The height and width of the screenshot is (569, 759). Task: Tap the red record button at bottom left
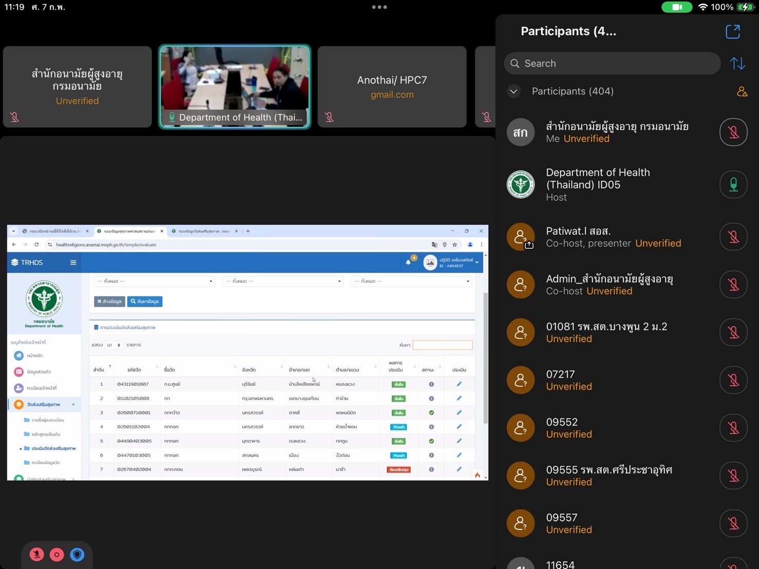(x=57, y=555)
